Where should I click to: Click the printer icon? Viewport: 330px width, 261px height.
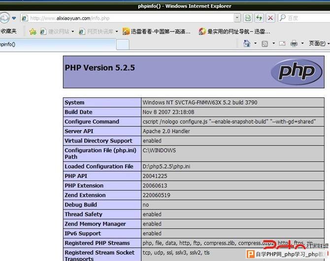tap(294, 43)
